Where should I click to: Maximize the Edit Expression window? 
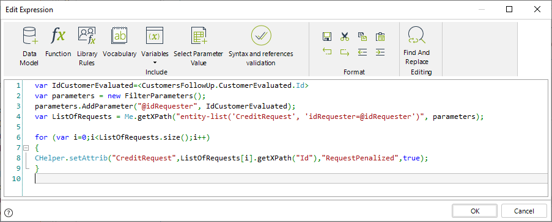point(509,10)
